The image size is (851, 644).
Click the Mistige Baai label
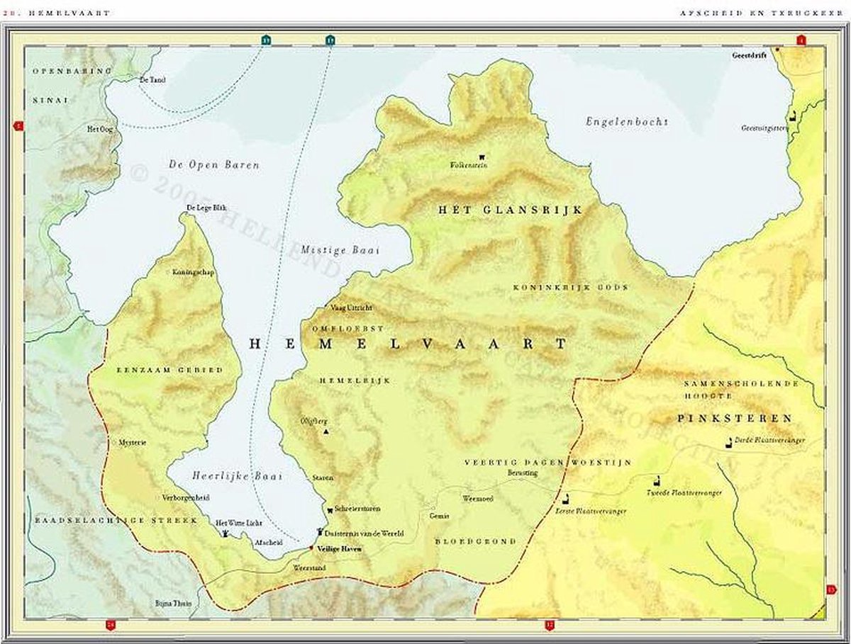(340, 250)
